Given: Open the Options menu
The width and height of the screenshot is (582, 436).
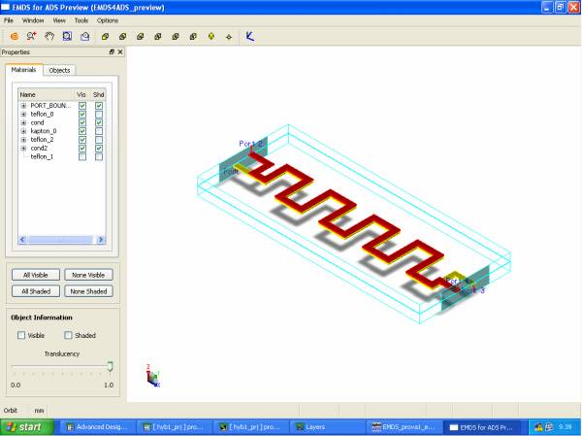Looking at the screenshot, I should tap(108, 20).
